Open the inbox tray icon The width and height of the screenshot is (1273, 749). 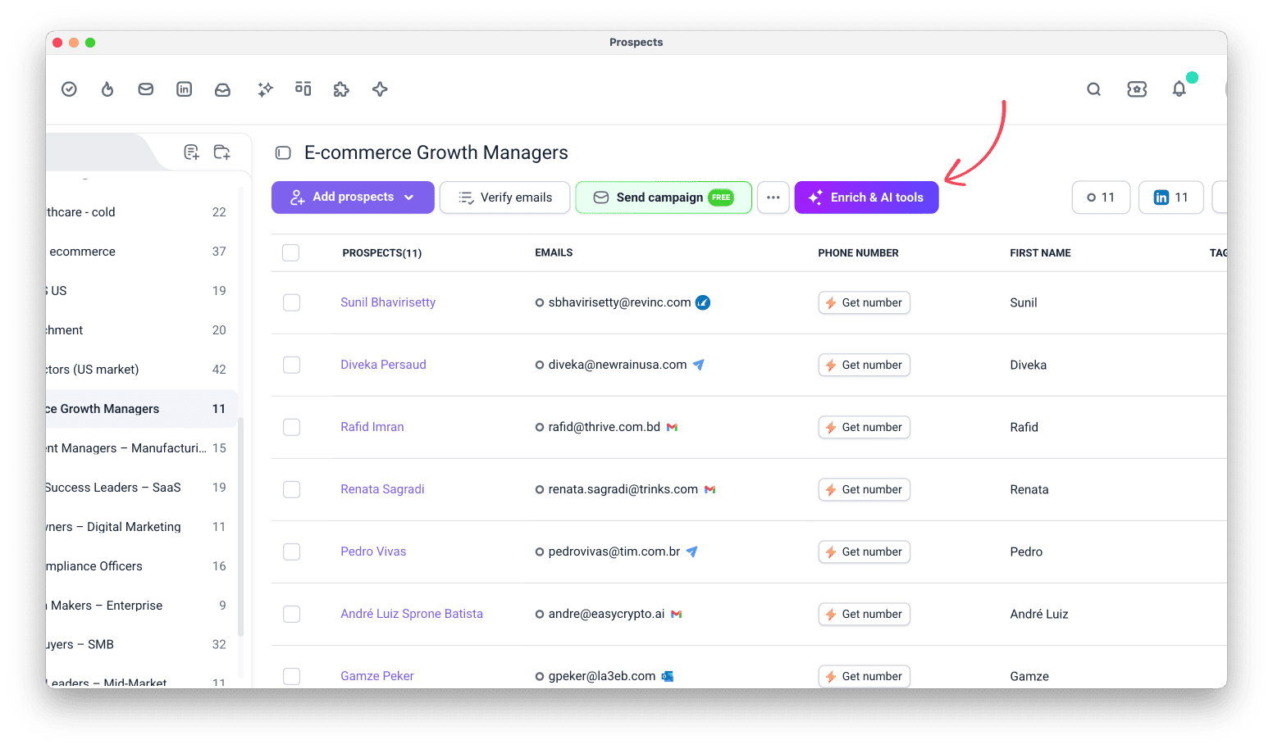coord(222,89)
